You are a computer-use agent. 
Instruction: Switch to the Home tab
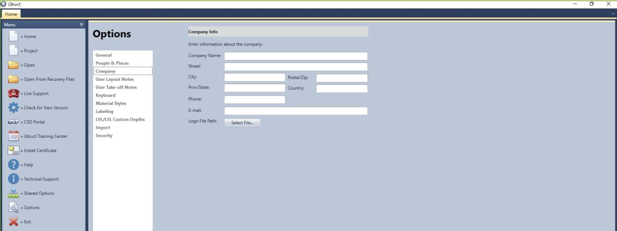pyautogui.click(x=11, y=14)
